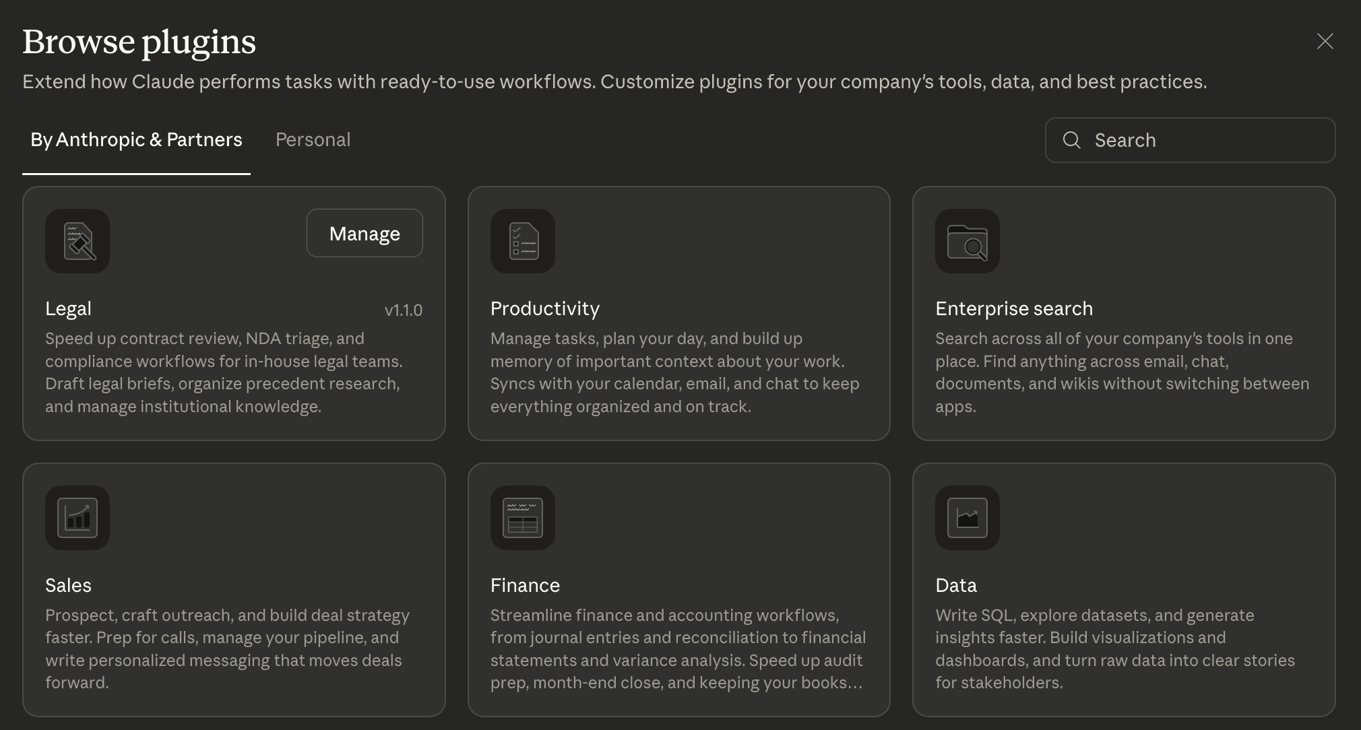The height and width of the screenshot is (730, 1361).
Task: Open the Sales plugin title
Action: point(68,585)
